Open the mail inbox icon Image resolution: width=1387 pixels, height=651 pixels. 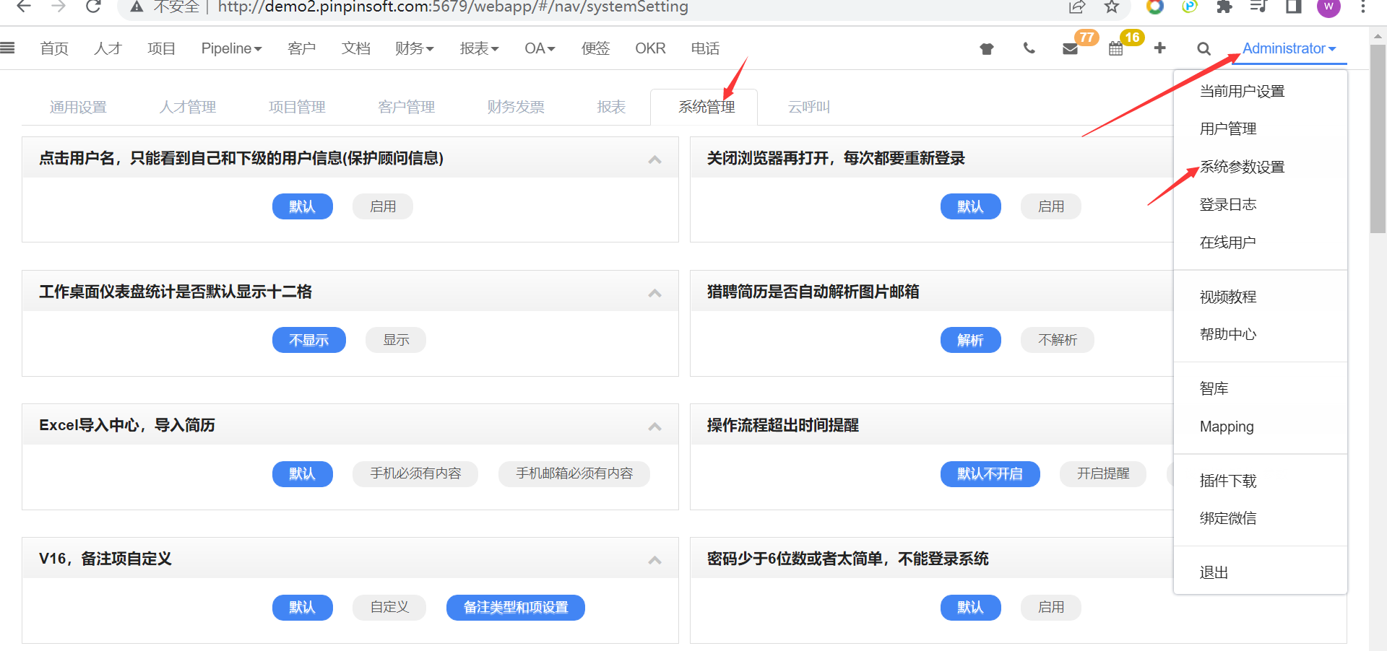[x=1070, y=49]
